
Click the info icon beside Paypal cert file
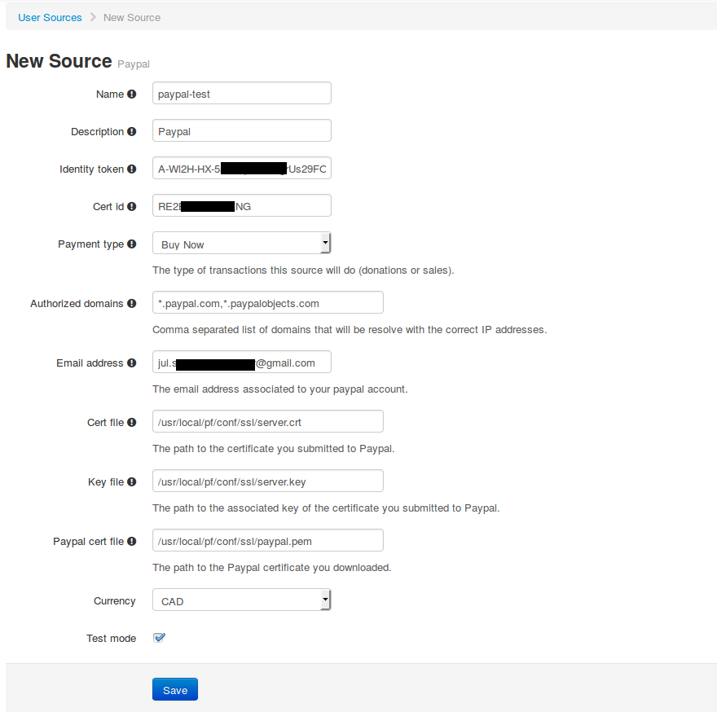(x=132, y=541)
